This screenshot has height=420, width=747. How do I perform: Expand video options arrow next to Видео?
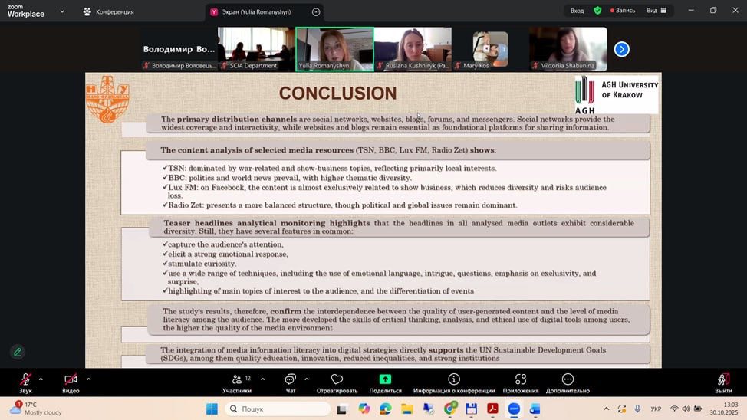click(x=88, y=379)
